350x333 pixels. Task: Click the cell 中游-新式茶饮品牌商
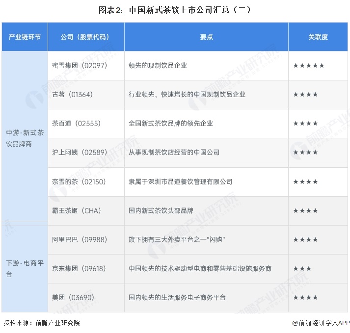(25, 138)
